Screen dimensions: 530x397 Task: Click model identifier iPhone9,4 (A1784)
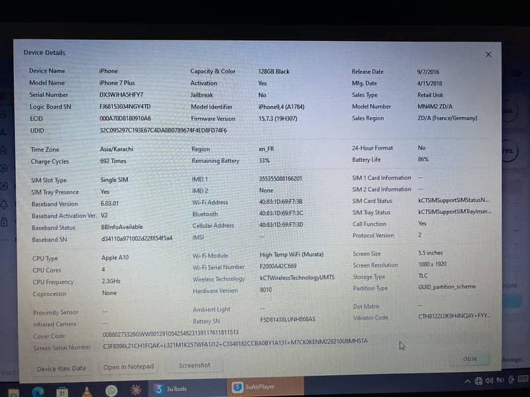point(281,107)
